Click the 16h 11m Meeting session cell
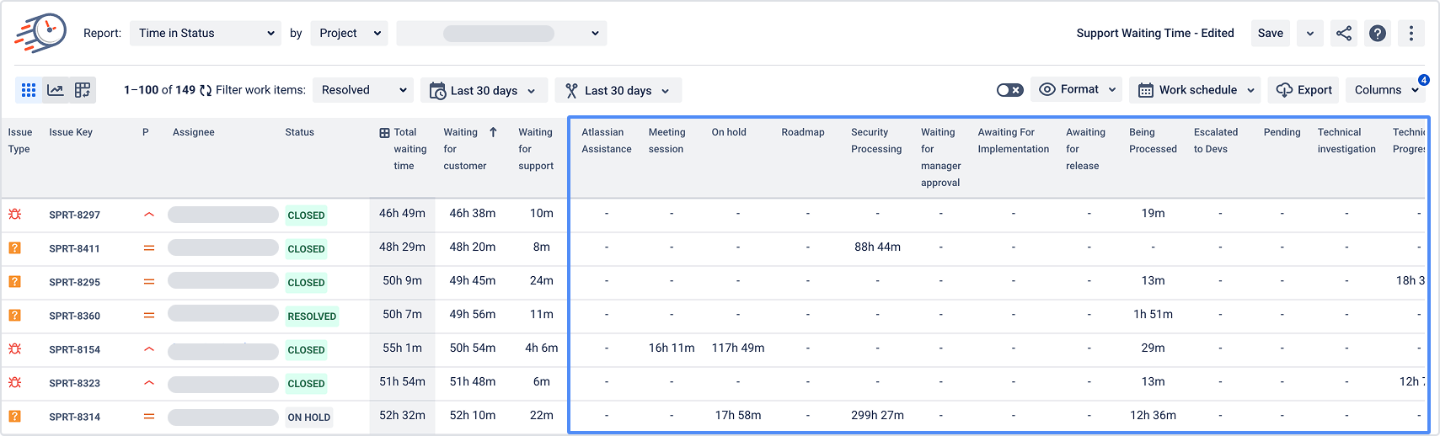Screen dimensions: 1440x436 click(672, 348)
